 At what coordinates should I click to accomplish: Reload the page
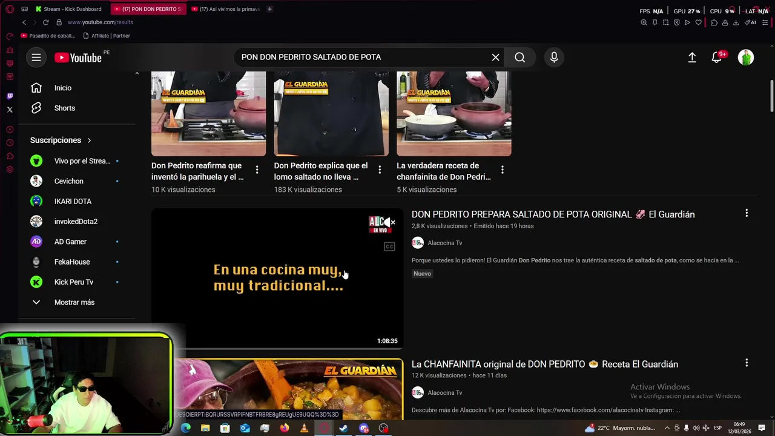point(45,22)
